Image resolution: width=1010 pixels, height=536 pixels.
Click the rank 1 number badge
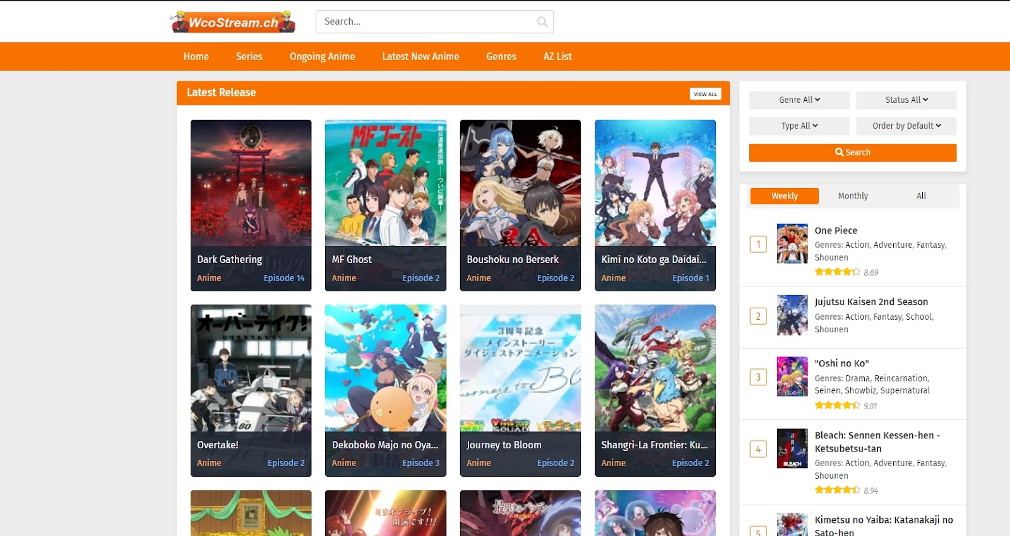click(x=758, y=244)
